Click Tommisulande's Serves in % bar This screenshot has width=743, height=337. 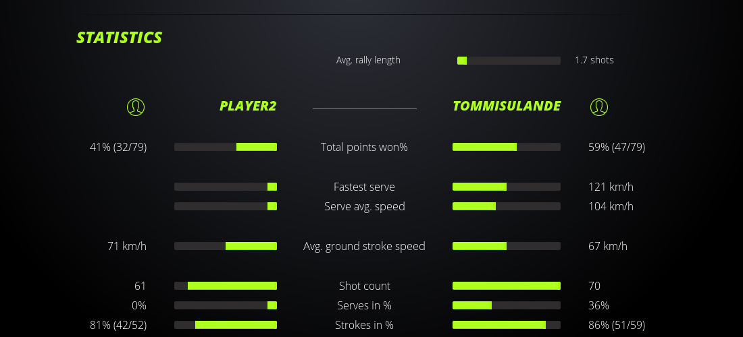pyautogui.click(x=506, y=305)
